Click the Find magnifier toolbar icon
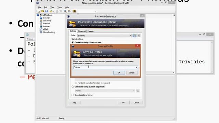The height and width of the screenshot is (123, 219). [x=65, y=11]
